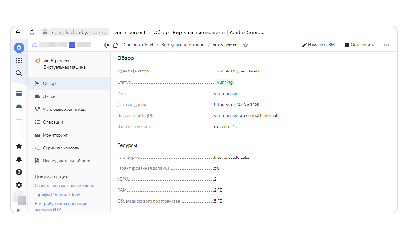408x239 pixels.
Task: Click the user avatar in left rail
Action: coord(19,198)
